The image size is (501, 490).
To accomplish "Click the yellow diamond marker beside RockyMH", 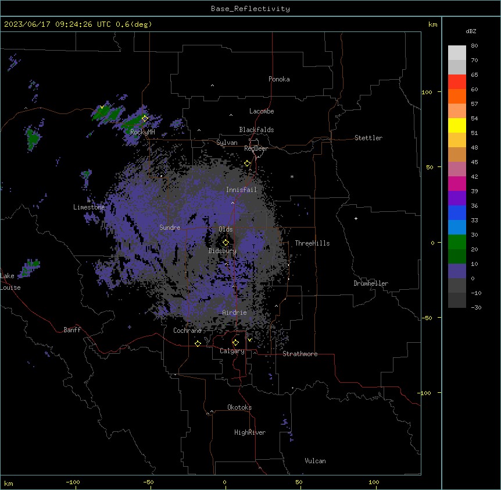I will tap(145, 118).
